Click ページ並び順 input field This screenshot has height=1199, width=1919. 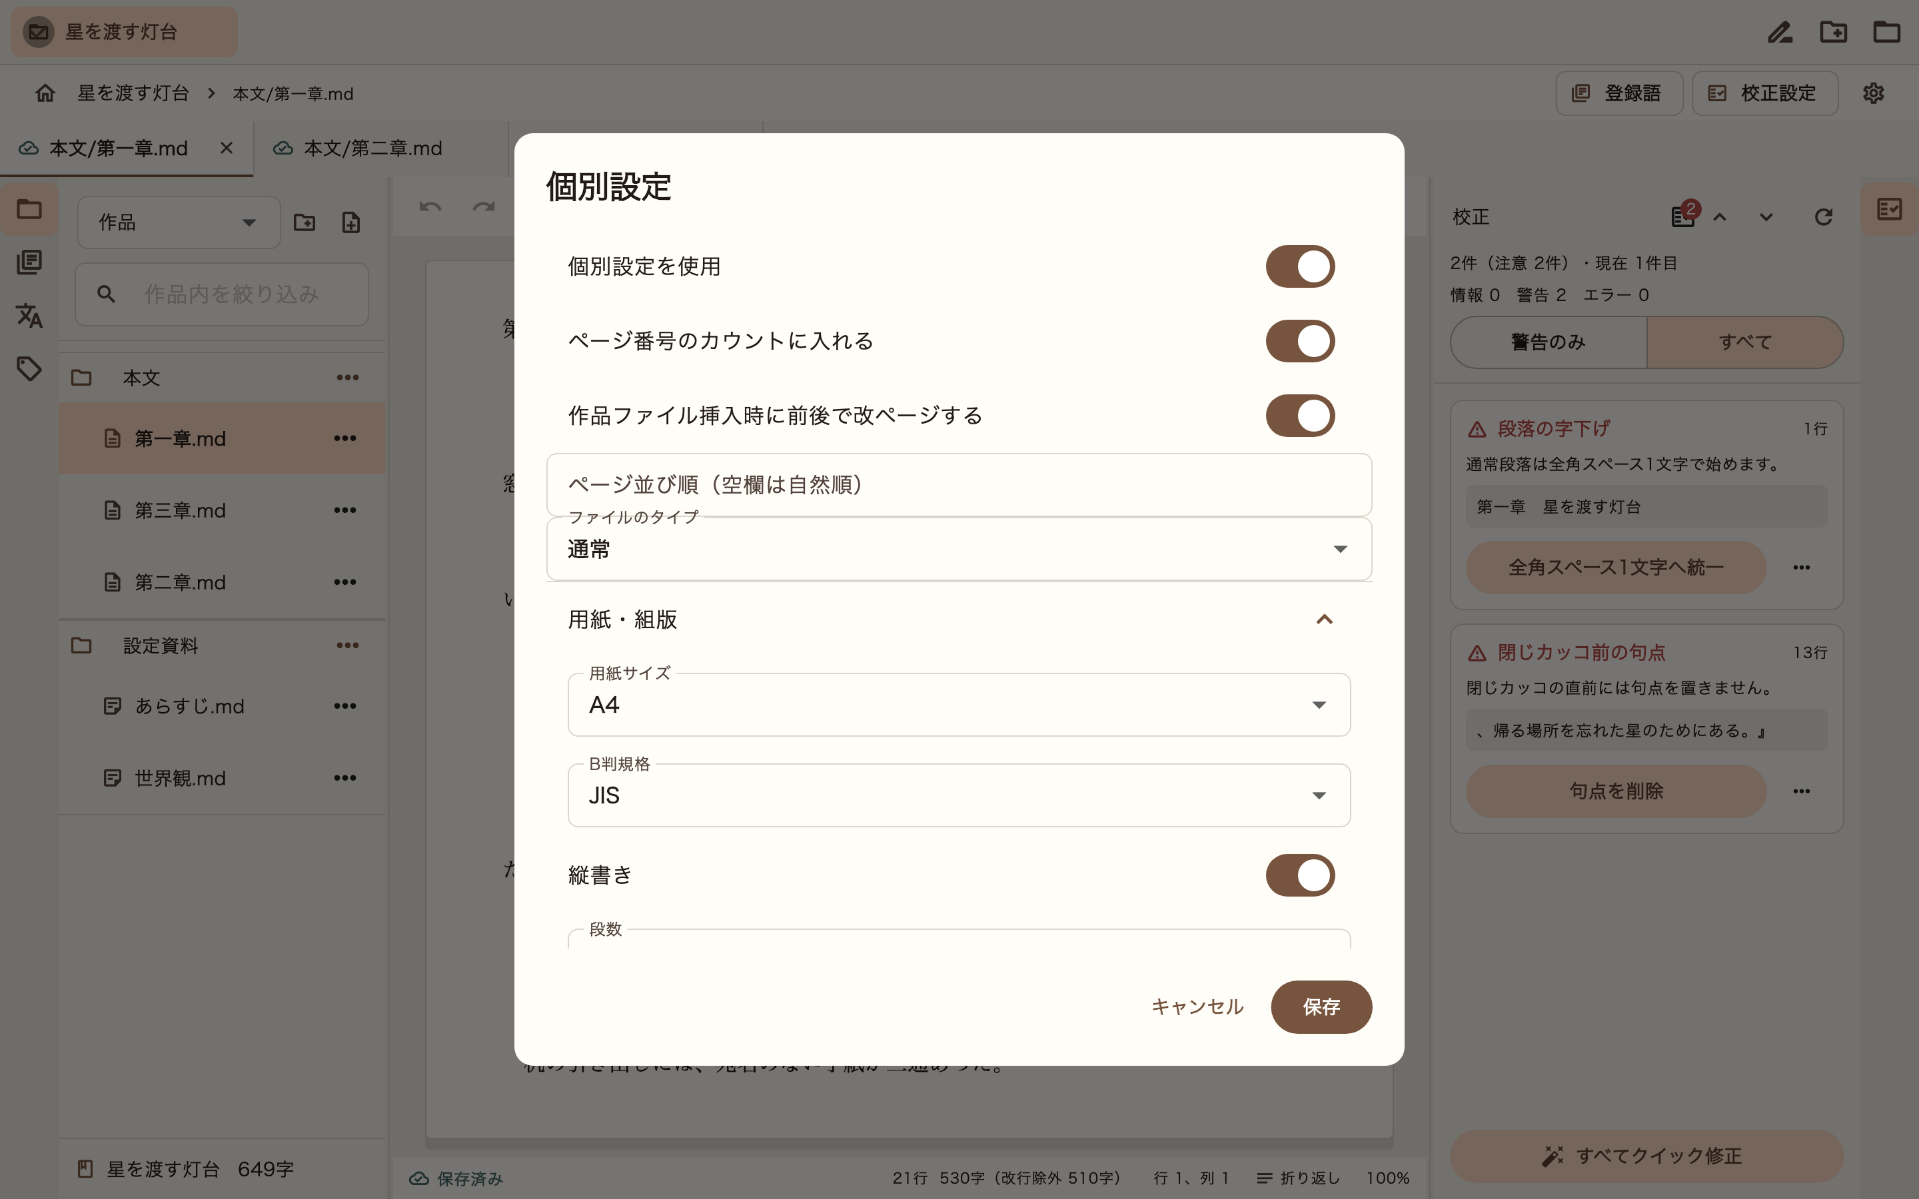click(959, 484)
